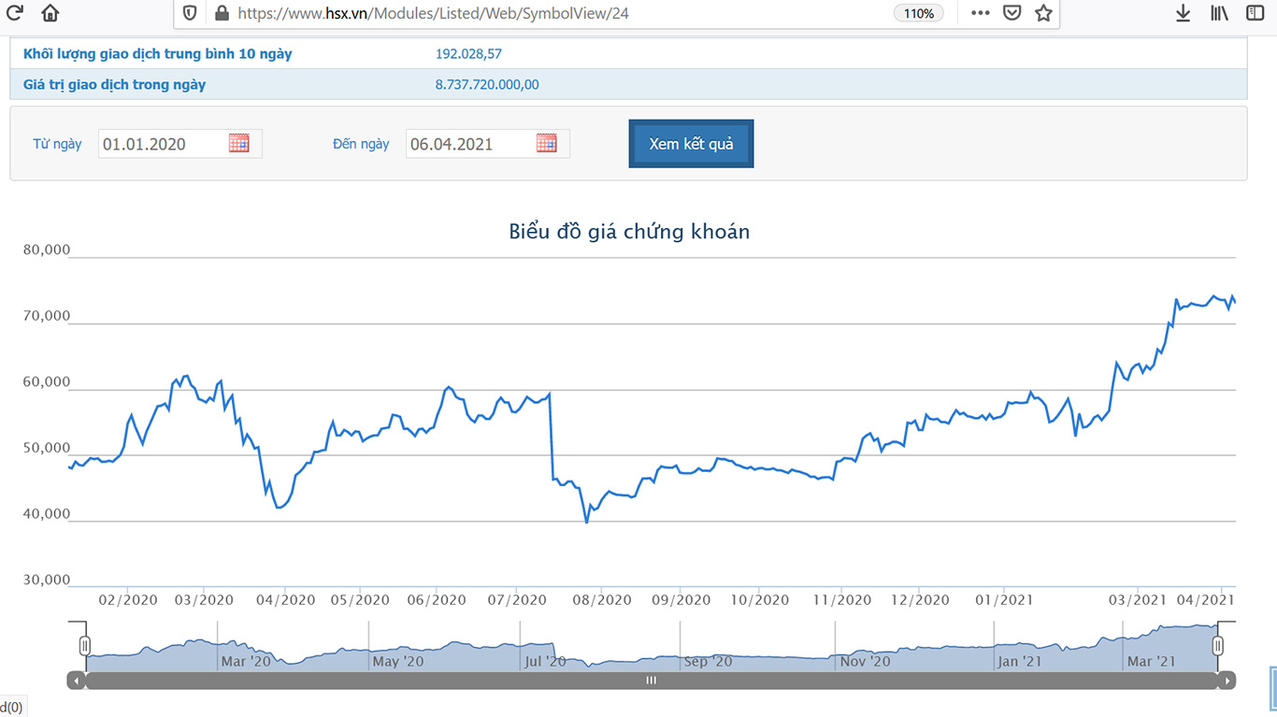View site security padlock details
Screen dimensions: 1277x717
[x=222, y=13]
